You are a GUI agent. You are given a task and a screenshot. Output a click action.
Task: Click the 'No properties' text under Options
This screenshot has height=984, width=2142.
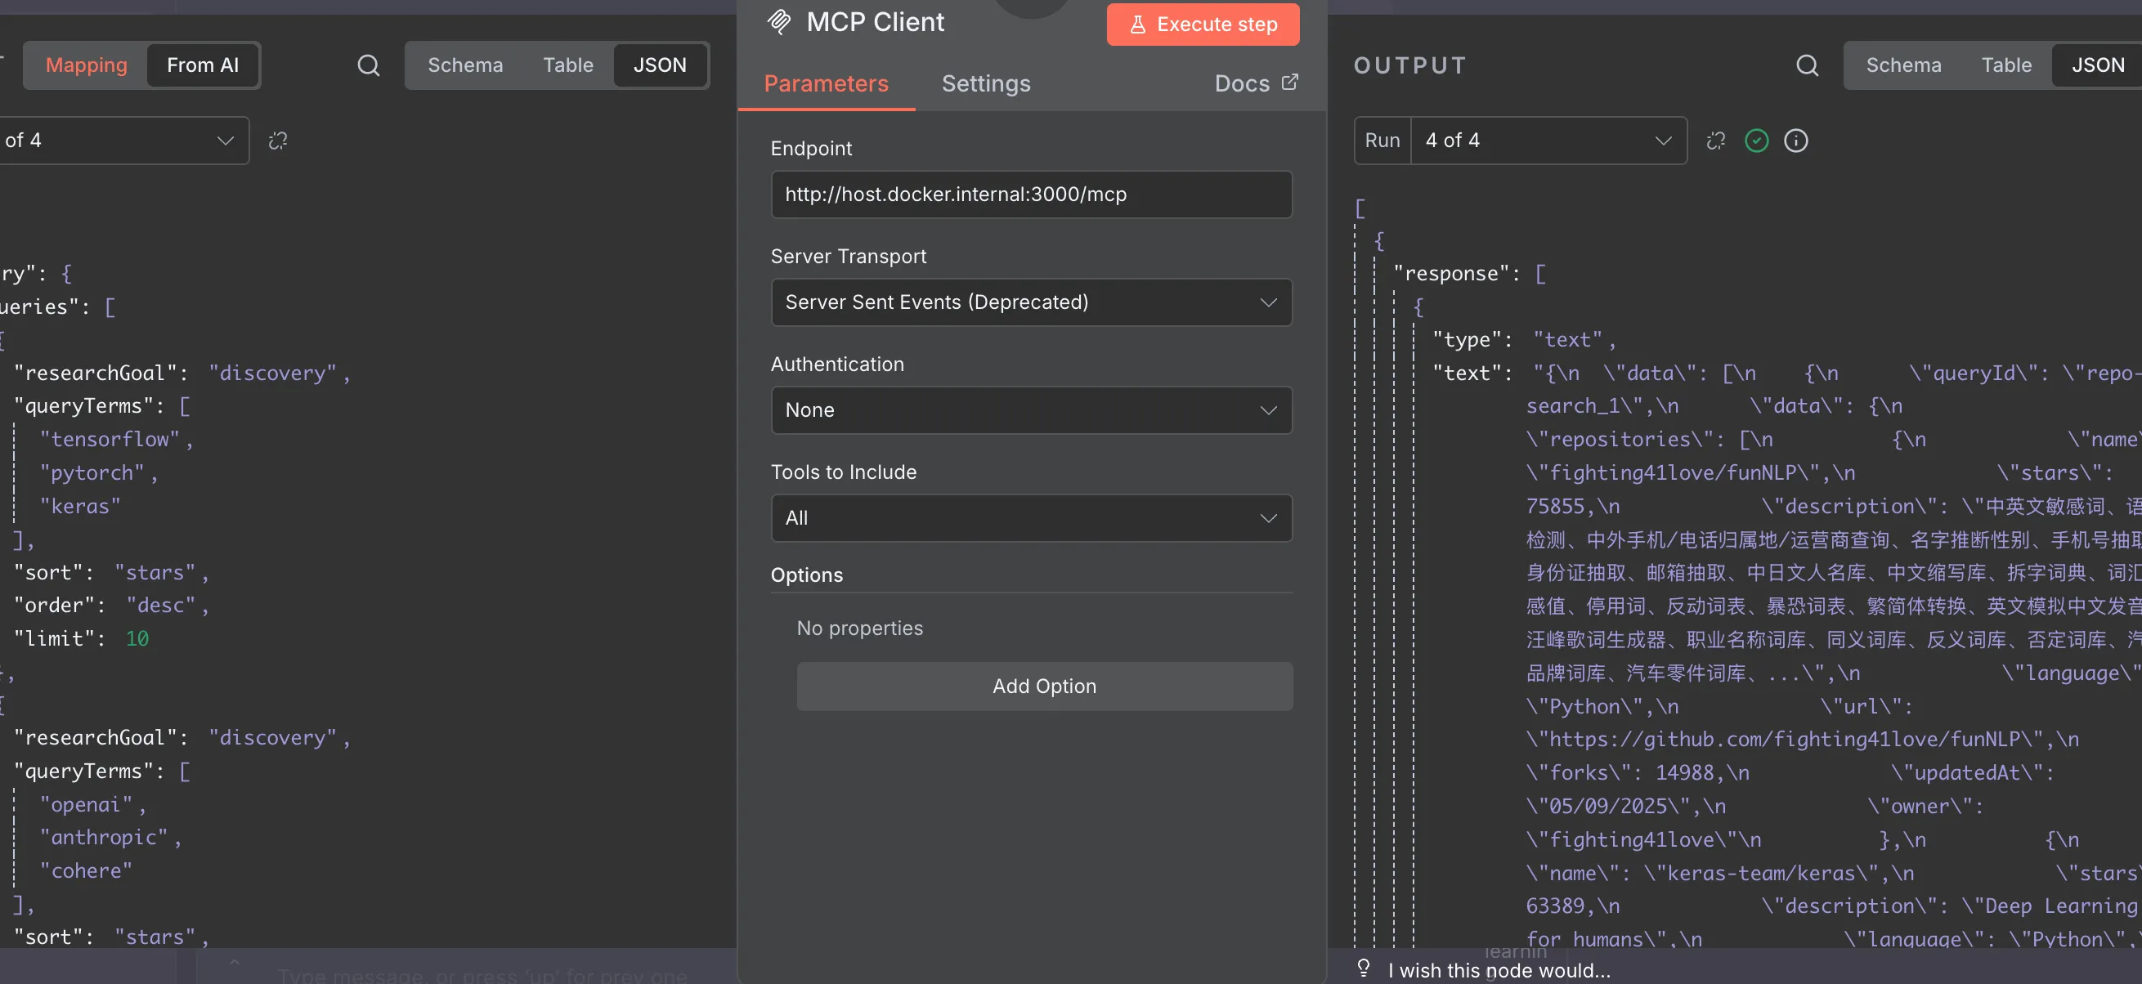point(860,628)
